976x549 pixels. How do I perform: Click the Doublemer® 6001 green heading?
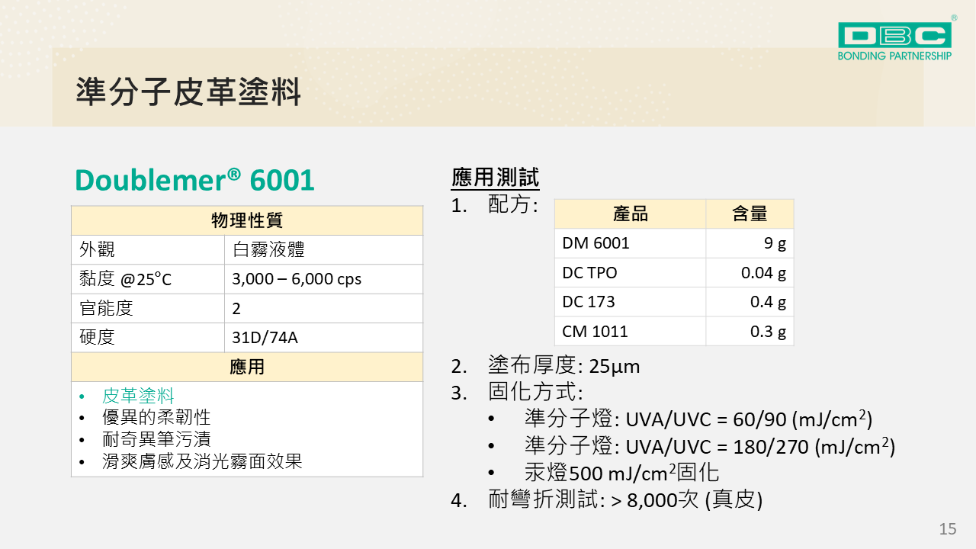pos(194,180)
